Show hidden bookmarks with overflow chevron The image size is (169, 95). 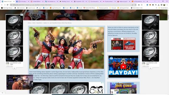tap(156, 8)
